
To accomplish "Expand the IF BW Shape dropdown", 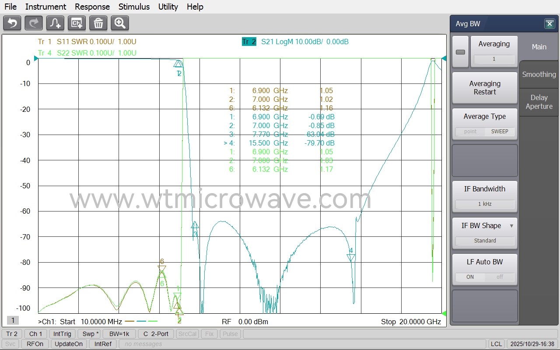I will click(x=511, y=226).
